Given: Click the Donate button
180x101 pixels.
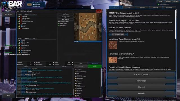Looking at the screenshot, I should (141, 93).
